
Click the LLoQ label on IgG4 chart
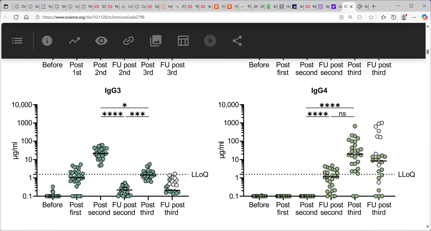click(406, 174)
